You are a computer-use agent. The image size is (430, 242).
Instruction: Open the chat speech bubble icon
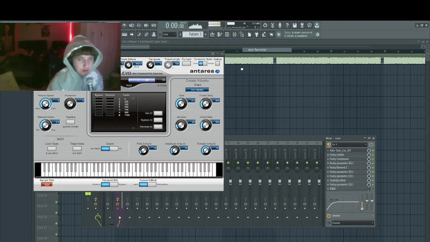pyautogui.click(x=309, y=25)
